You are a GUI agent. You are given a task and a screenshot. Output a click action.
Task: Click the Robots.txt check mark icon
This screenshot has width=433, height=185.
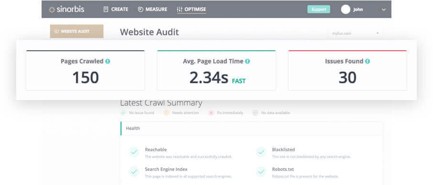pos(261,172)
